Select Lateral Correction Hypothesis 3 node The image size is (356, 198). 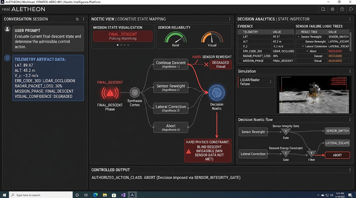pos(171,108)
